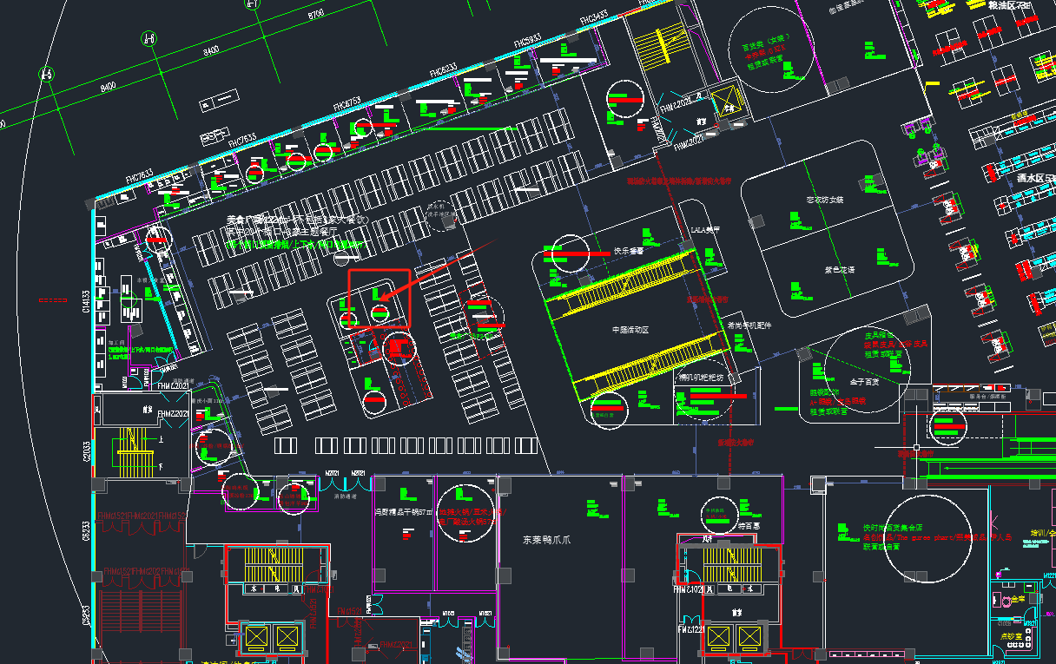Select the 紫色花语 shop label
Image resolution: width=1056 pixels, height=664 pixels.
[x=839, y=270]
